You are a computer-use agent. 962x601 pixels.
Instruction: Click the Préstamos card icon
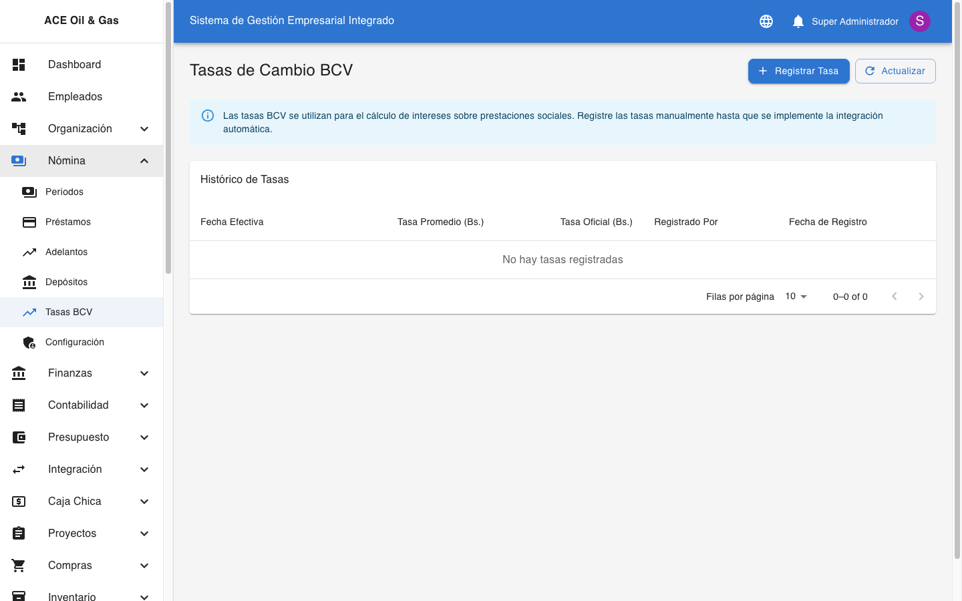click(x=29, y=222)
